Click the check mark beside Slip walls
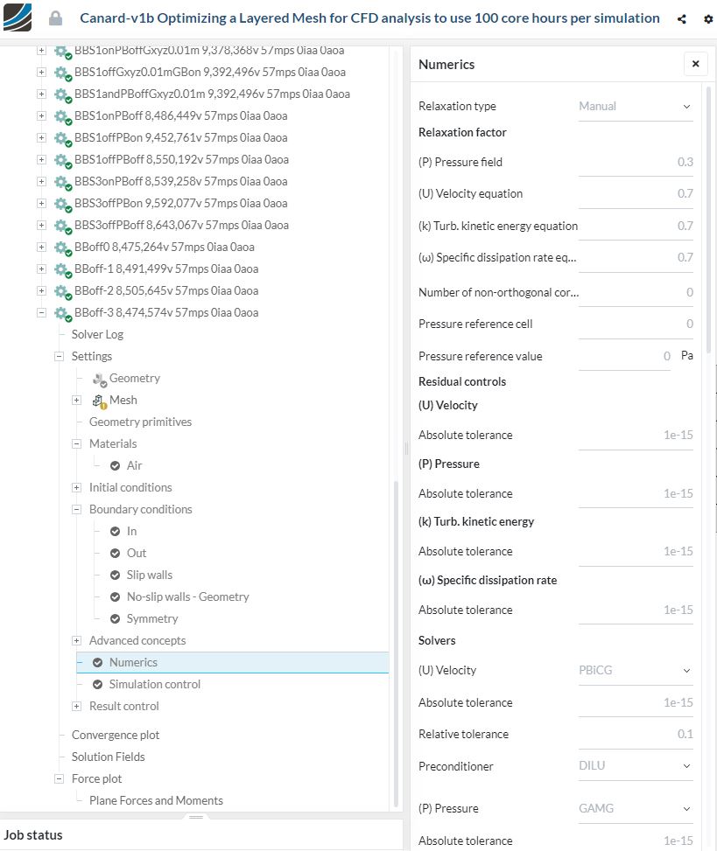 [x=116, y=575]
